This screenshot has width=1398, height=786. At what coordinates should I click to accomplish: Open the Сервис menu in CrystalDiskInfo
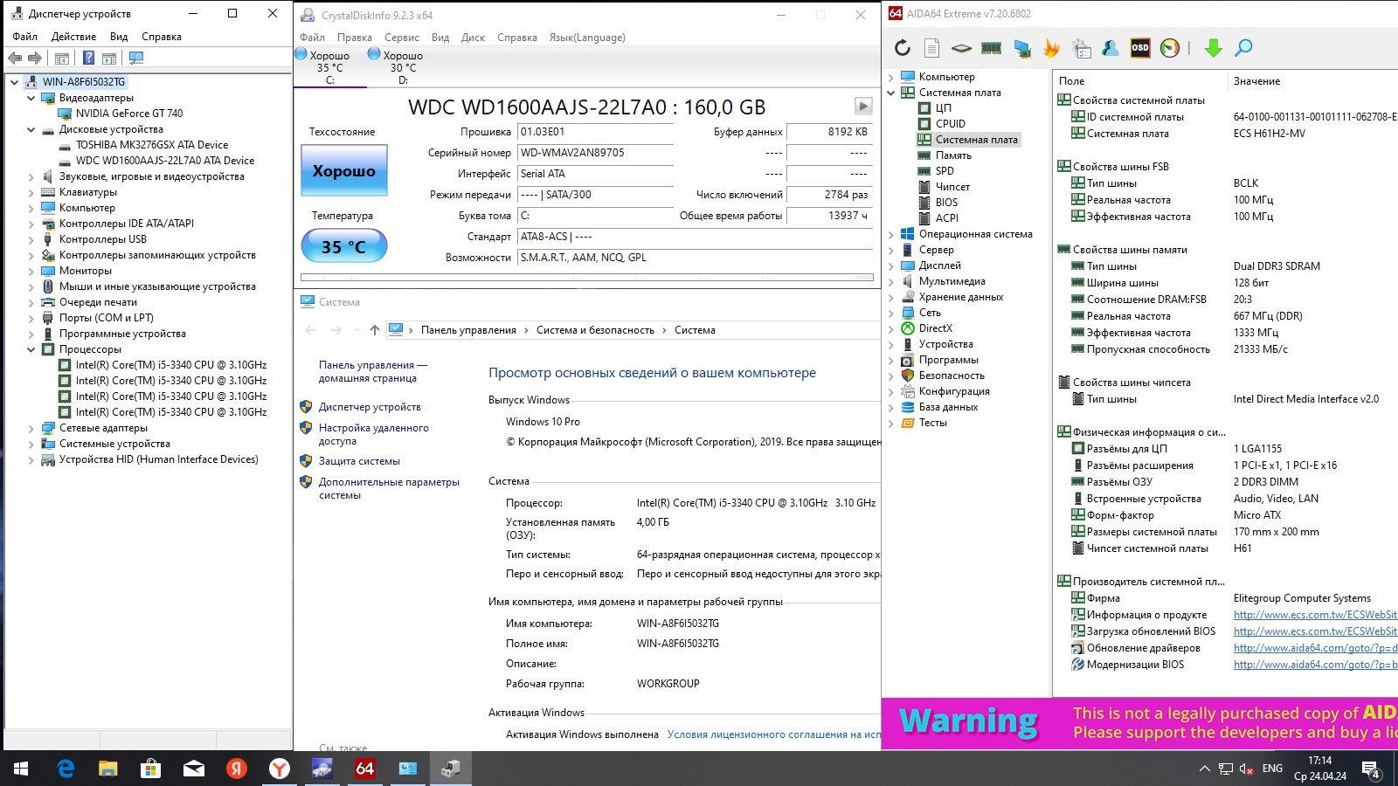pos(402,38)
